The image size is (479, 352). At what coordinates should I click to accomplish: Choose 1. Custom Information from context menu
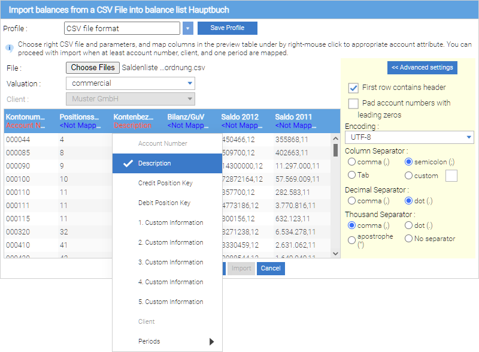click(170, 222)
